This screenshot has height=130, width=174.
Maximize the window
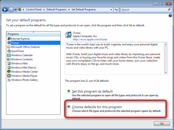point(162,4)
